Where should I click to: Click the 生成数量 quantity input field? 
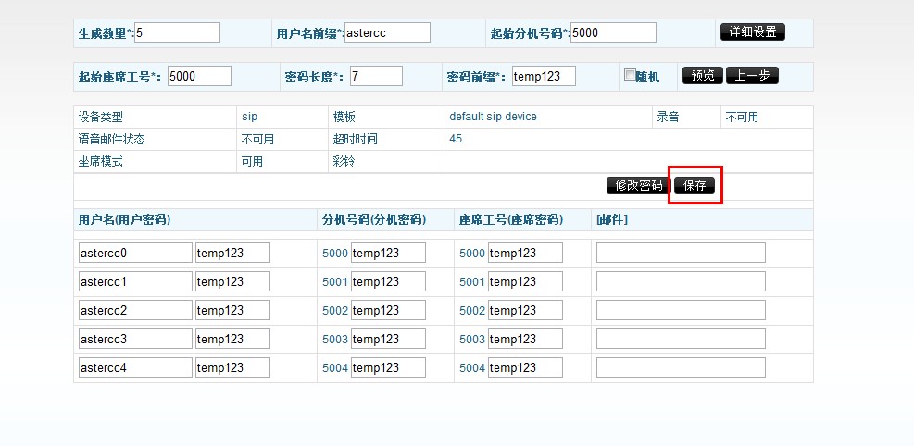(x=178, y=32)
